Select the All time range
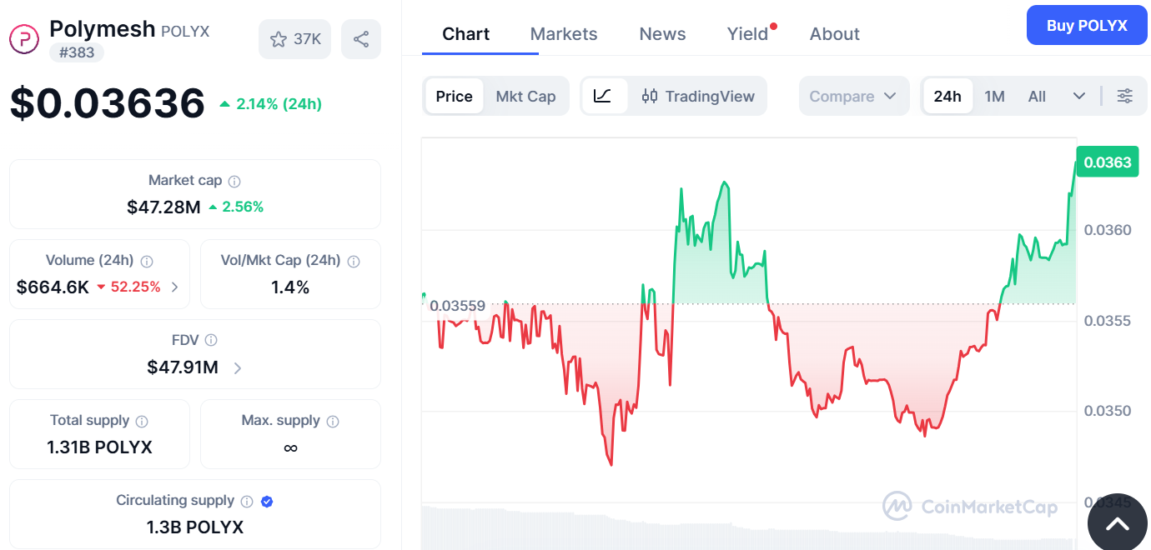The height and width of the screenshot is (550, 1151). pyautogui.click(x=1037, y=96)
